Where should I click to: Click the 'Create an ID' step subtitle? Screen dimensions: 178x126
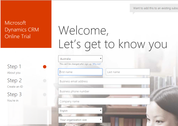click(x=15, y=87)
